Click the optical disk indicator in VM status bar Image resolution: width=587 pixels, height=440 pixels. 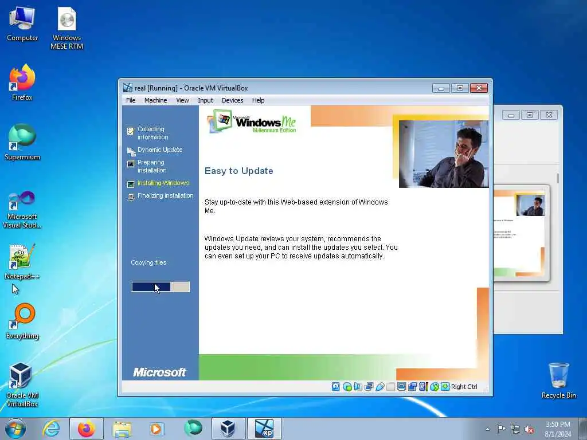coord(347,387)
